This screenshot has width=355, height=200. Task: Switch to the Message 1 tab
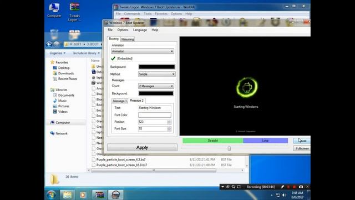(120, 101)
